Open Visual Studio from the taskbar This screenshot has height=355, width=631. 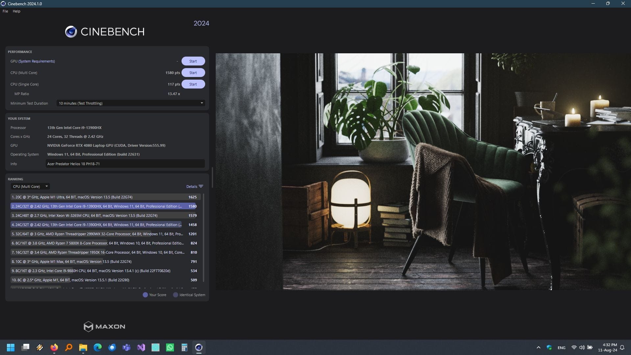(x=141, y=347)
